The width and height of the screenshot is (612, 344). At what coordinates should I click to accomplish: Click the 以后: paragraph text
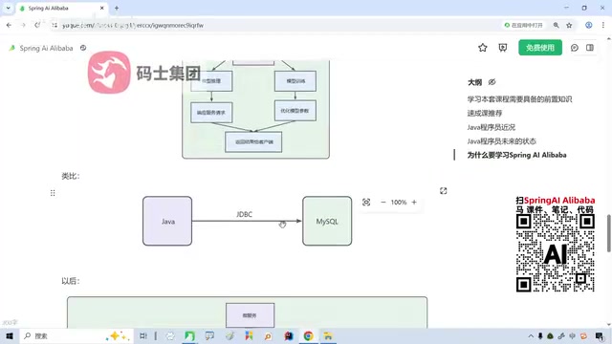click(x=71, y=281)
